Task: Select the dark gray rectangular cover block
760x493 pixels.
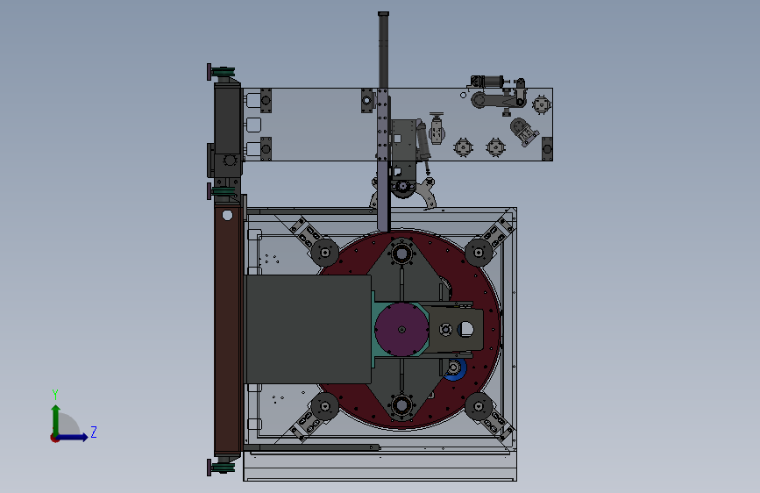Action: tap(309, 330)
